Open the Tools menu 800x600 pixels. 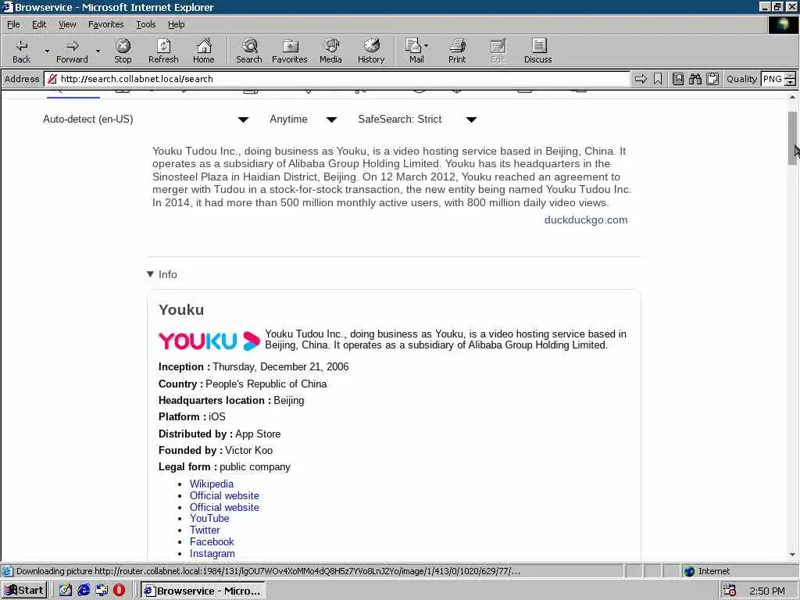pyautogui.click(x=145, y=24)
